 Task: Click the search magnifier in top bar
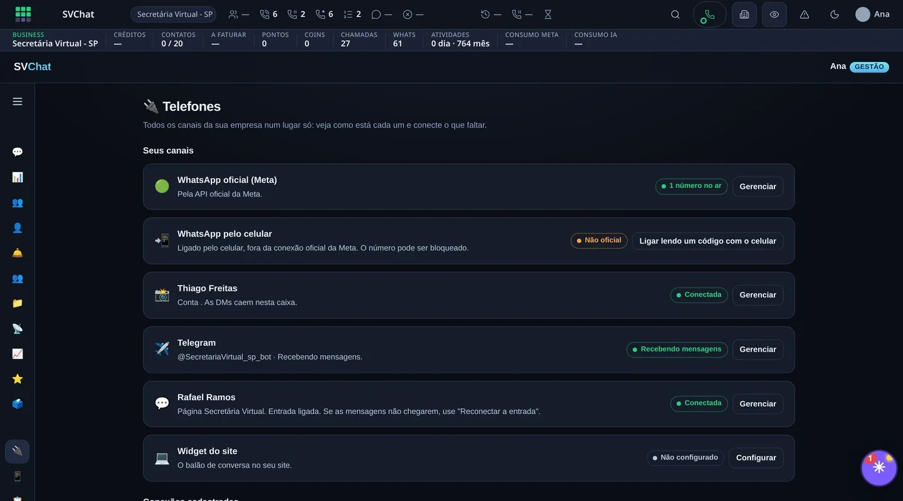coord(675,14)
